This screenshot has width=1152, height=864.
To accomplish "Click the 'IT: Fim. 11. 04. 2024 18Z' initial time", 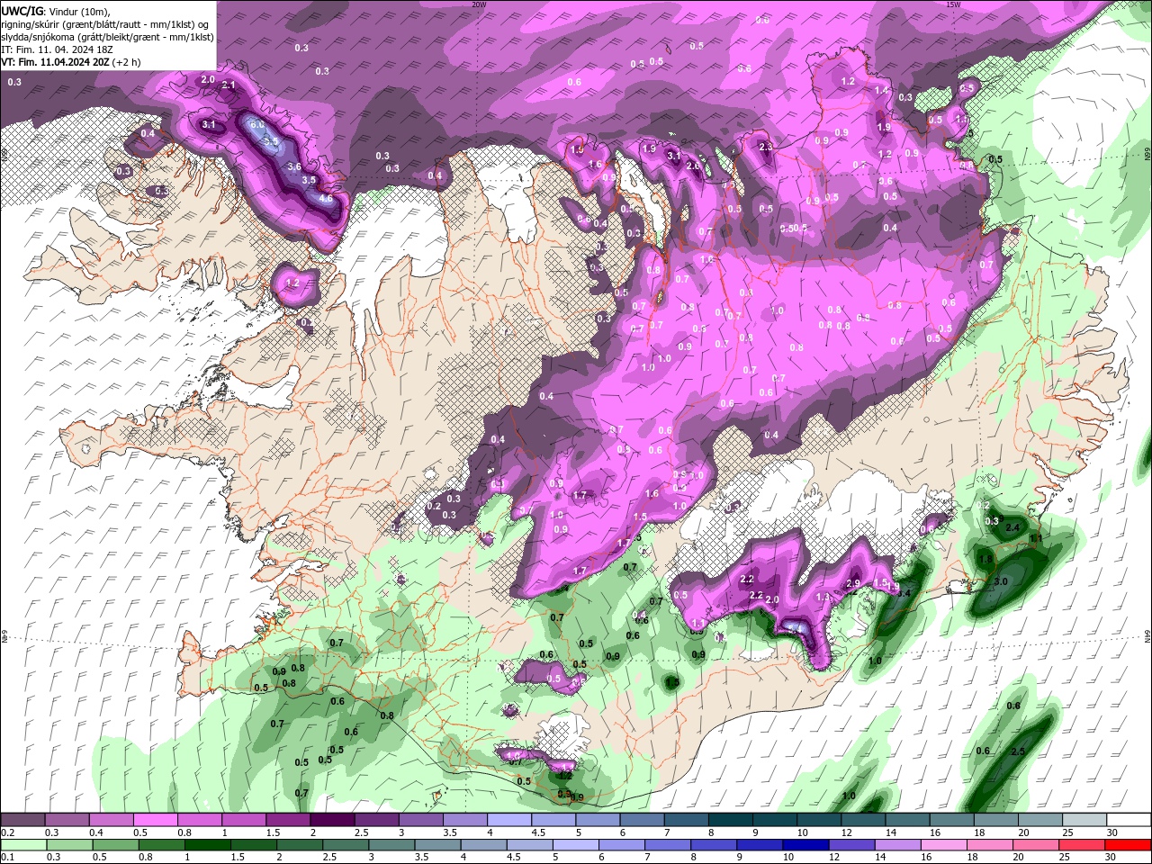I will (x=57, y=49).
